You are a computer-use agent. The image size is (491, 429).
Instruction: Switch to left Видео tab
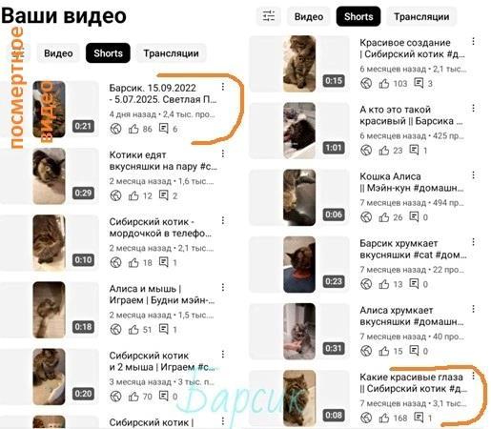pyautogui.click(x=58, y=53)
